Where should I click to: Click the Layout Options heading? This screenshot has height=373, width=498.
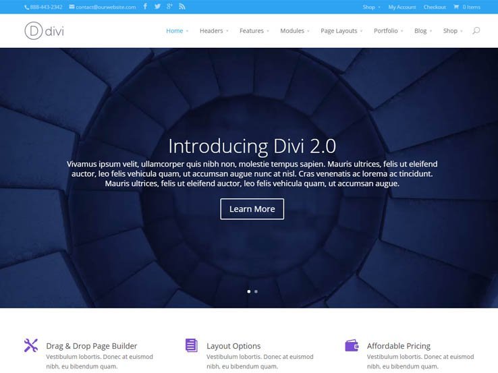[x=233, y=346]
